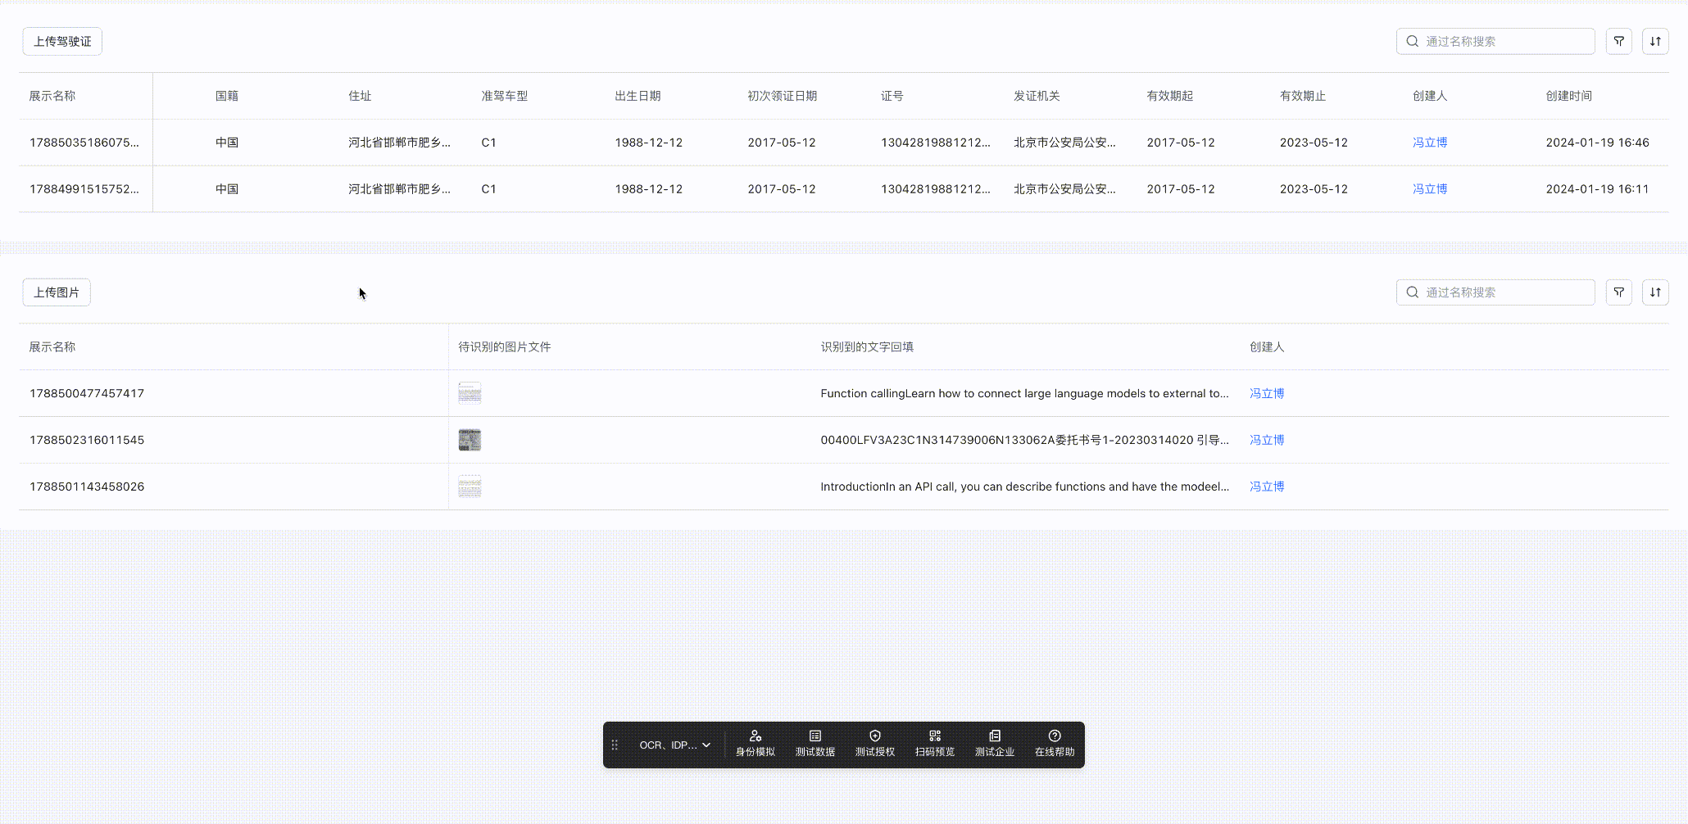The height and width of the screenshot is (824, 1688).
Task: Click the 'Function callingLearn how to connect' text cell
Action: coord(1024,393)
